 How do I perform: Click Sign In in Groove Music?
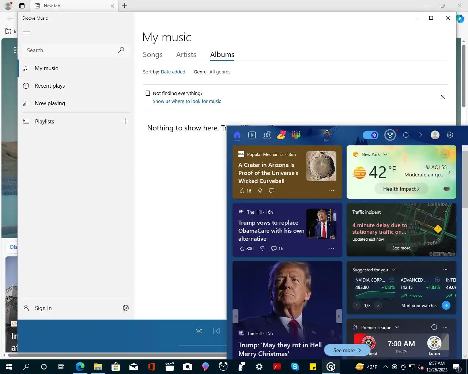tap(43, 308)
